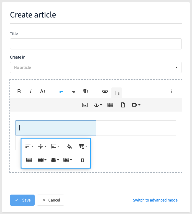Screen dimensions: 192x214
Task: Toggle the insert more (+) toolbar
Action: coord(117,93)
